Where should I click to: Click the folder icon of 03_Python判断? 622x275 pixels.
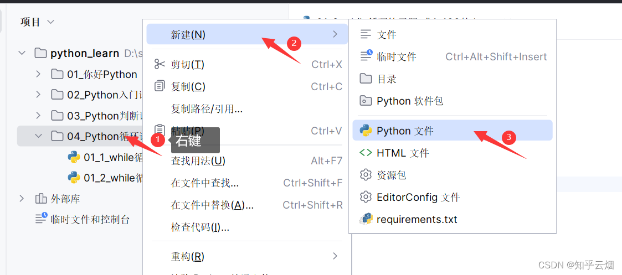point(57,116)
